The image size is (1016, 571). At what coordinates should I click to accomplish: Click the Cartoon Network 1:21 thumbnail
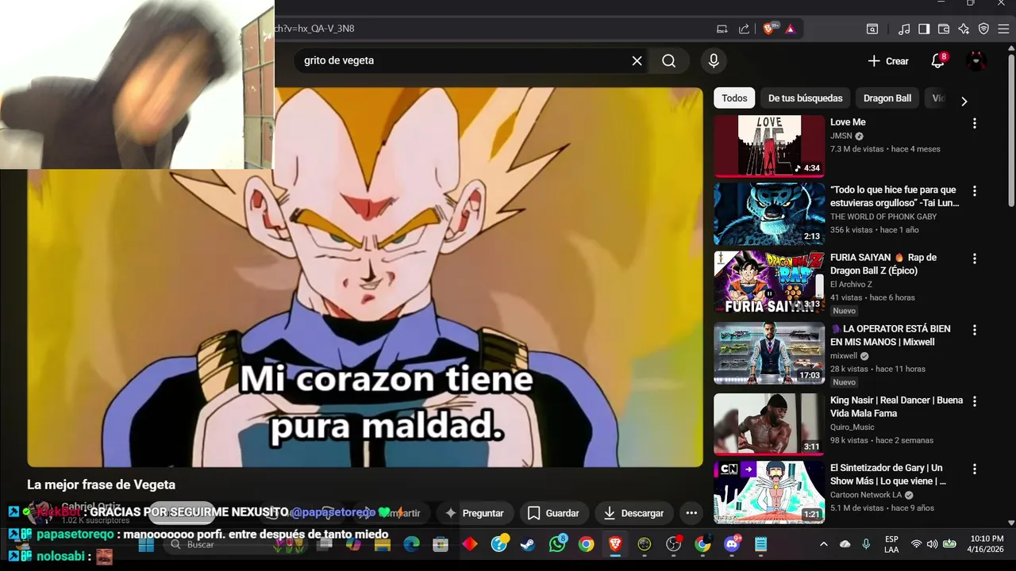pos(769,492)
